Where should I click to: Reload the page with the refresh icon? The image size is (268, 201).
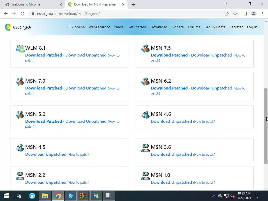23,14
